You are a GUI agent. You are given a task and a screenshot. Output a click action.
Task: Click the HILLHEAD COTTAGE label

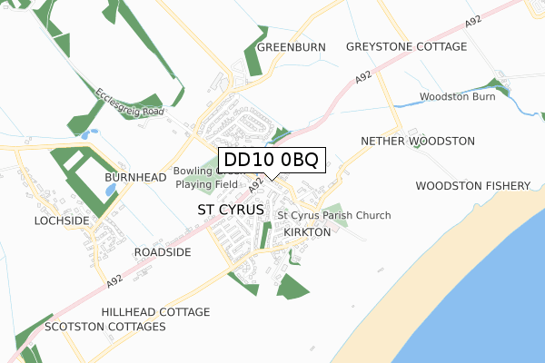pyautogui.click(x=155, y=312)
